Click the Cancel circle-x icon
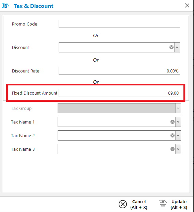The image size is (194, 212). tap(123, 204)
